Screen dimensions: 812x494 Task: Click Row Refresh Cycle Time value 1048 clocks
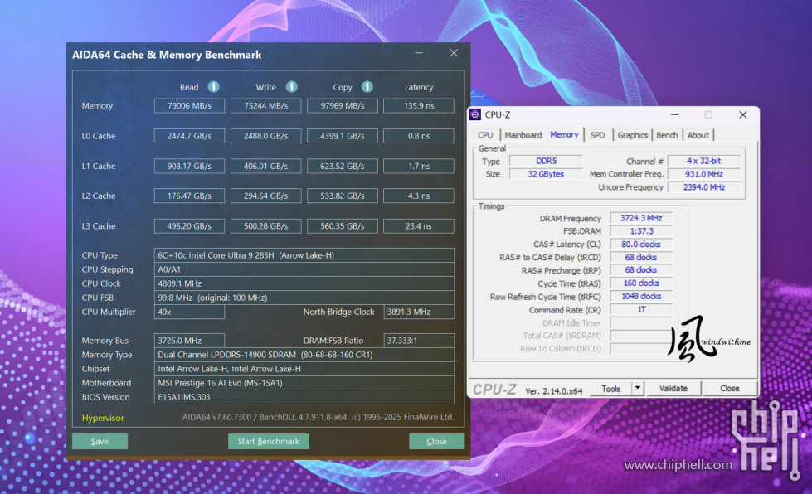[x=641, y=297]
